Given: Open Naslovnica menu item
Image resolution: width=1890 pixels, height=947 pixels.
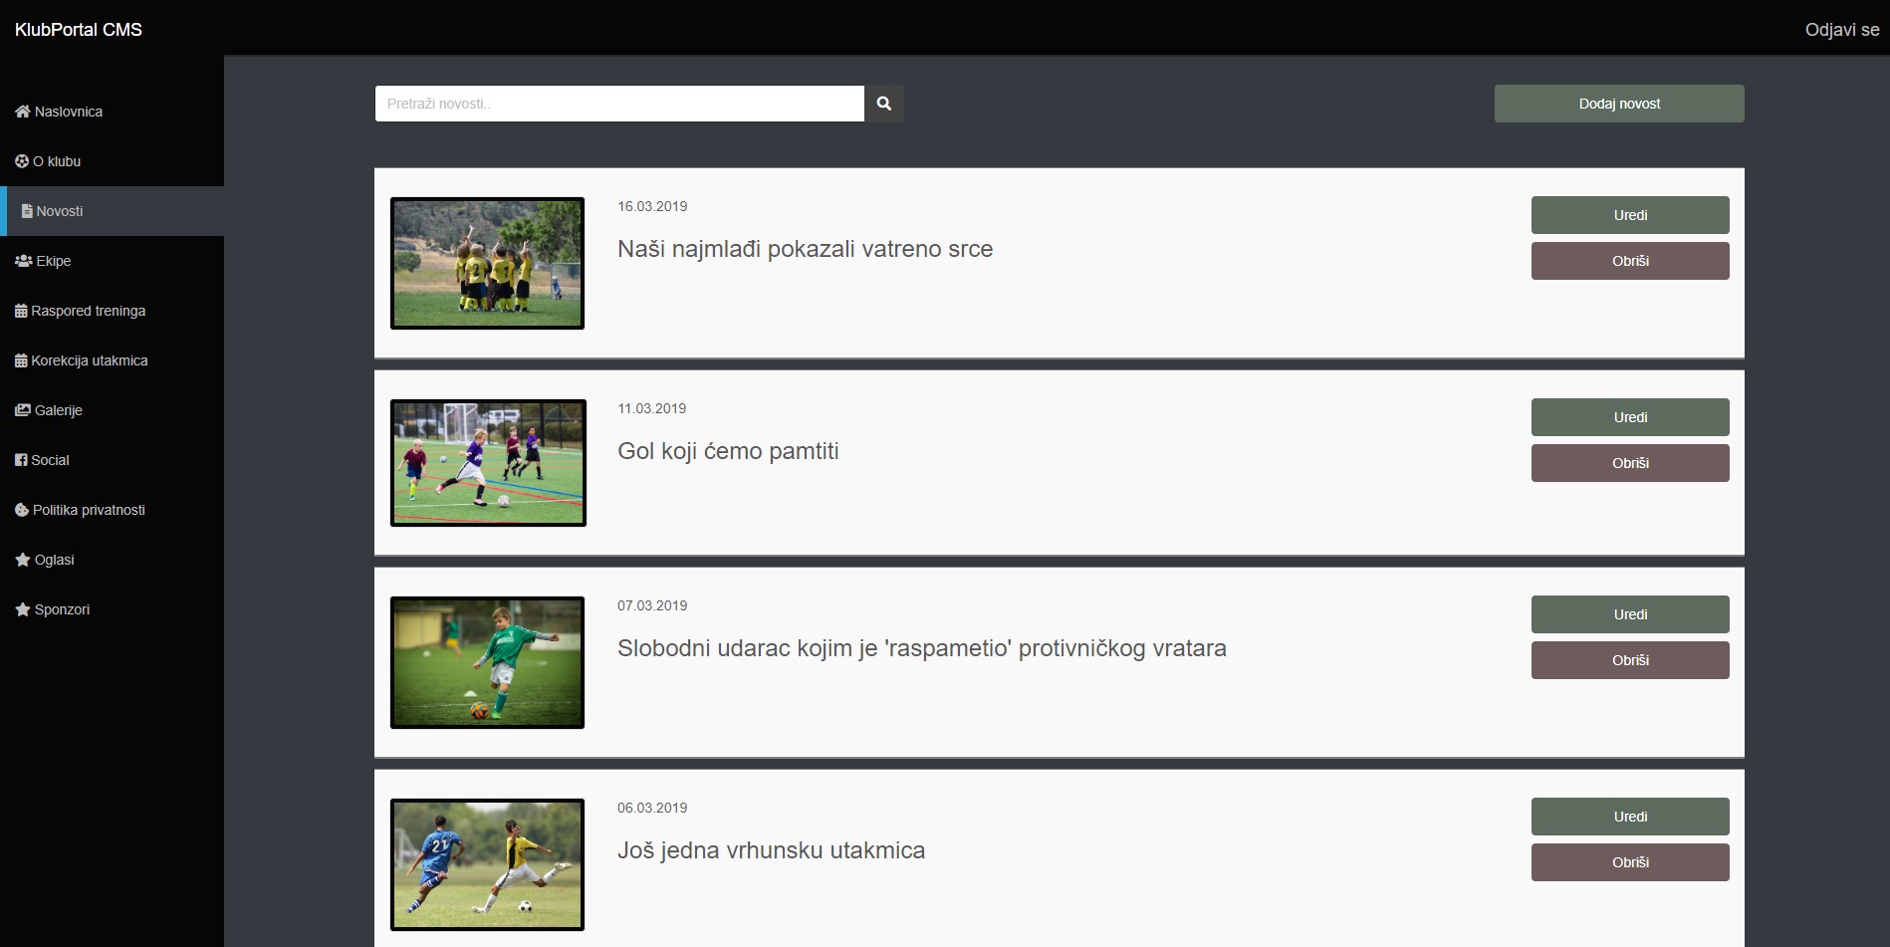Looking at the screenshot, I should (x=112, y=112).
